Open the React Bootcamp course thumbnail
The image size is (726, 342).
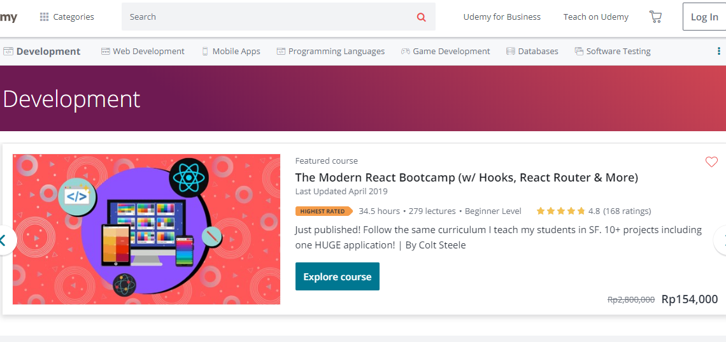(146, 229)
